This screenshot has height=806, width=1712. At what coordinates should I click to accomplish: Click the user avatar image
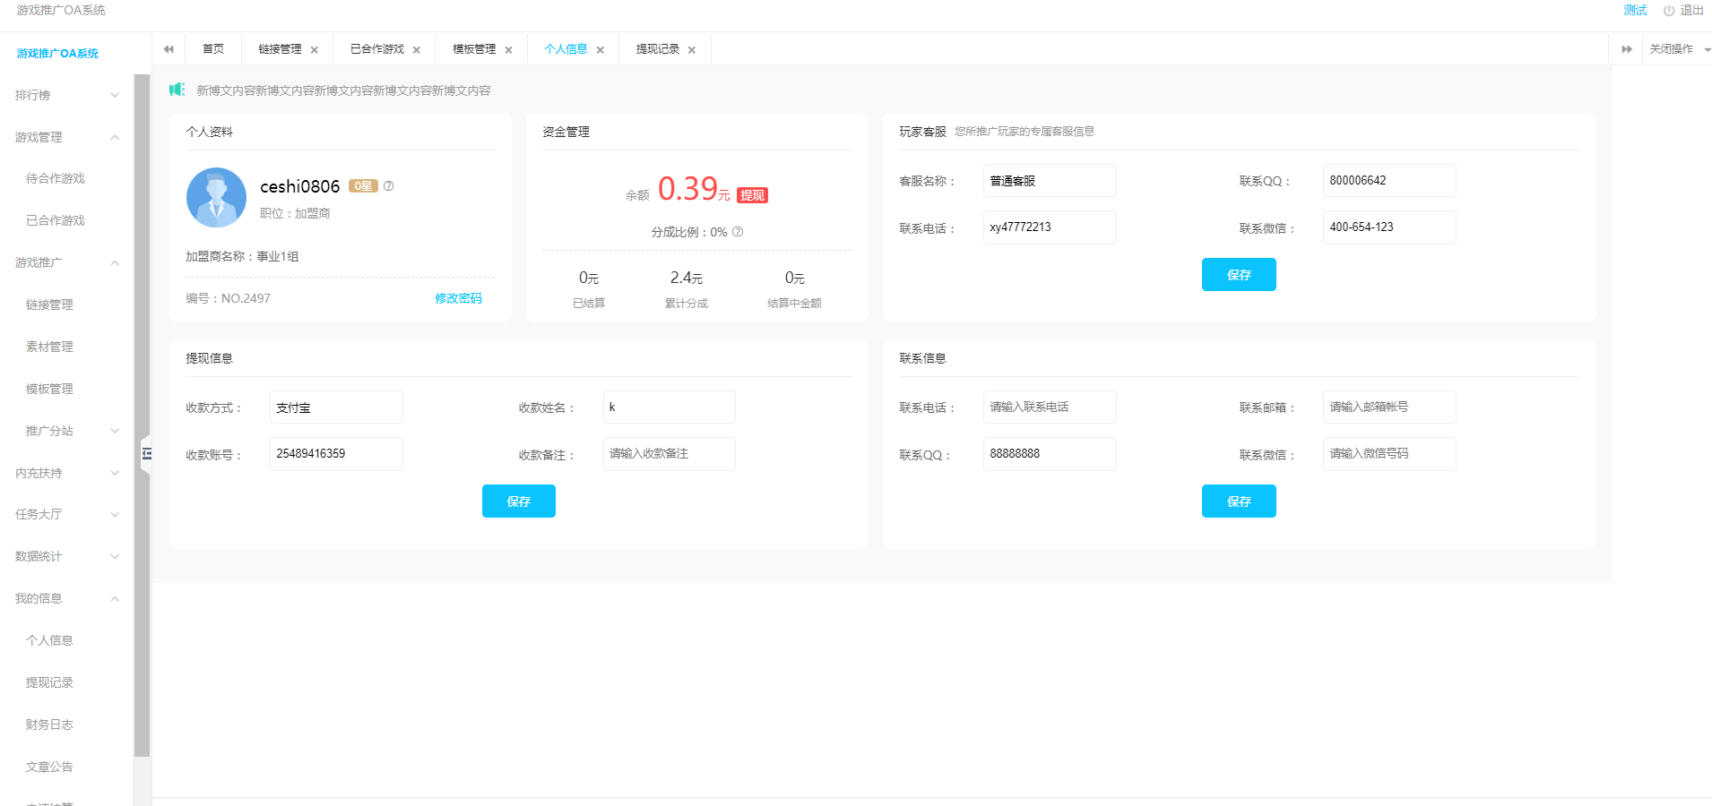click(216, 198)
